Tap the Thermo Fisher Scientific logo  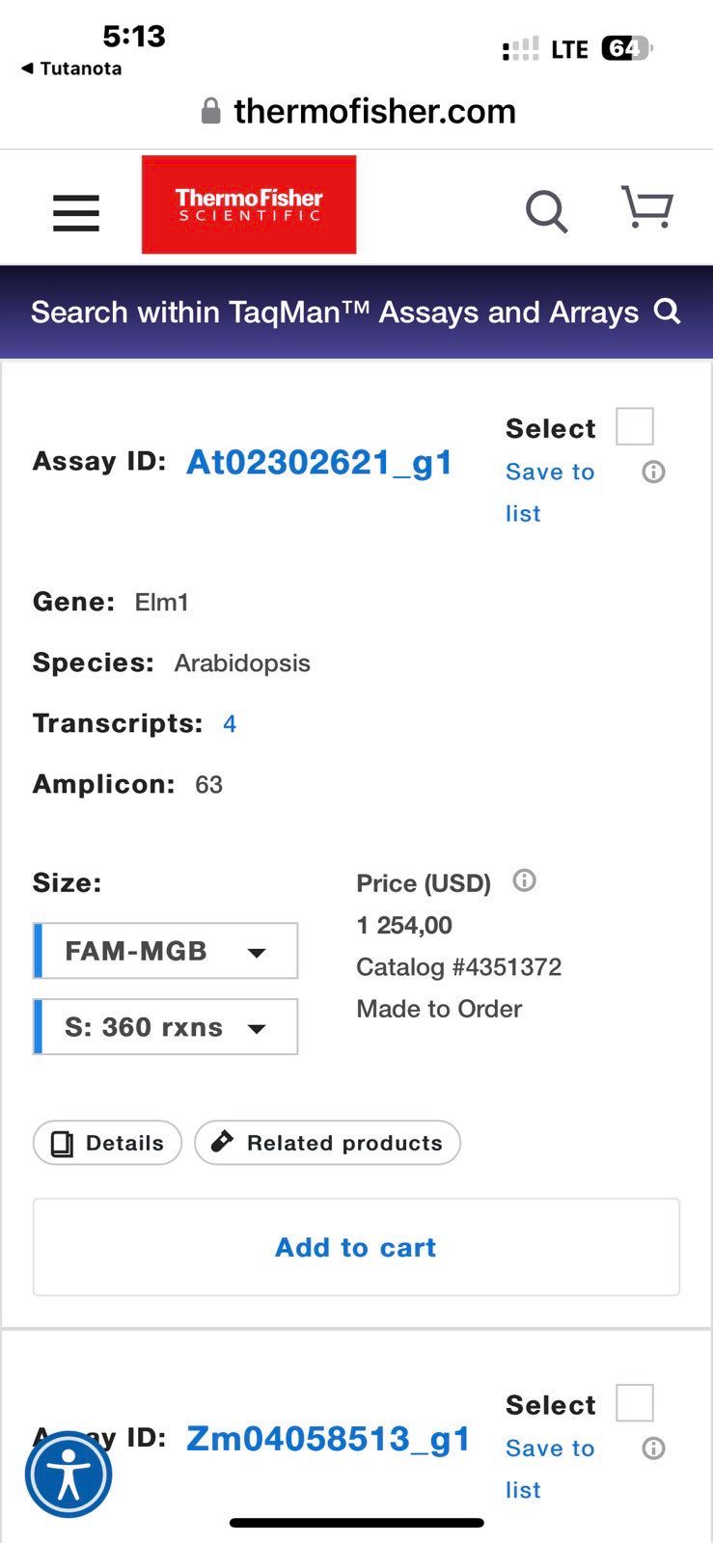[x=249, y=204]
